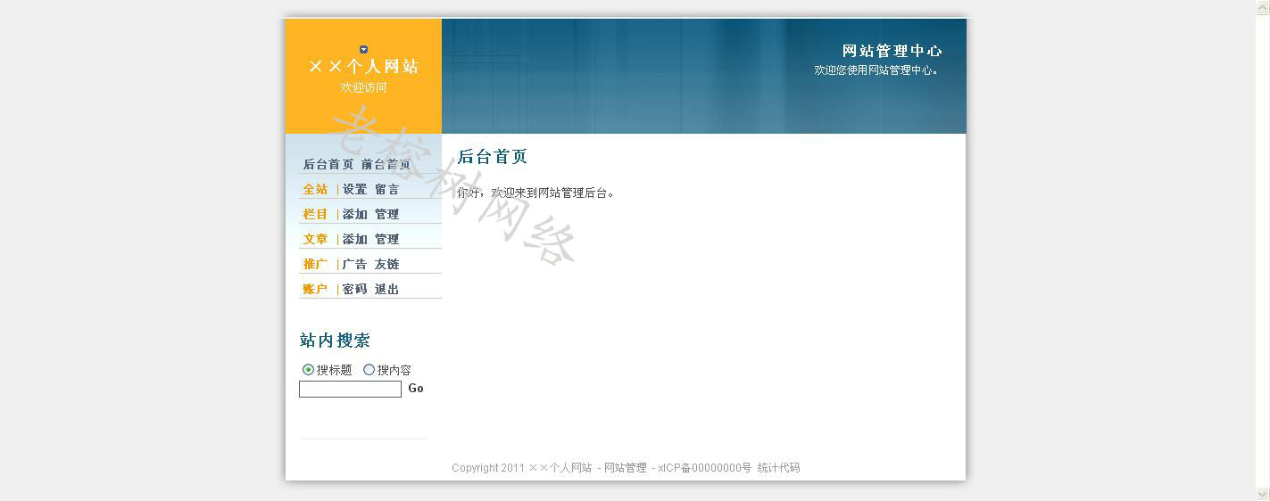Open 友链 under 推广
1270x501 pixels.
click(x=387, y=264)
